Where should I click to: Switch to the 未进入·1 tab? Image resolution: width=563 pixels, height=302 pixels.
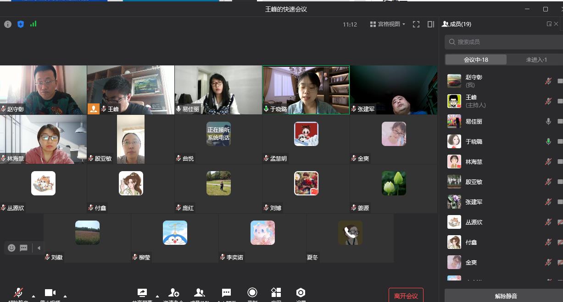(536, 59)
